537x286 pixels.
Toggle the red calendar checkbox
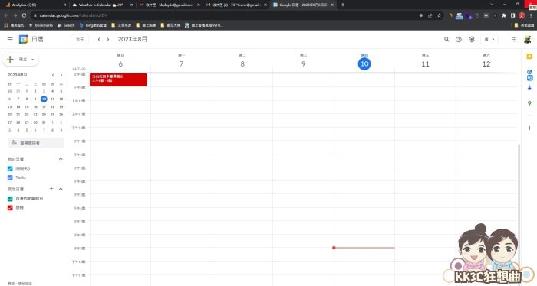(x=10, y=207)
